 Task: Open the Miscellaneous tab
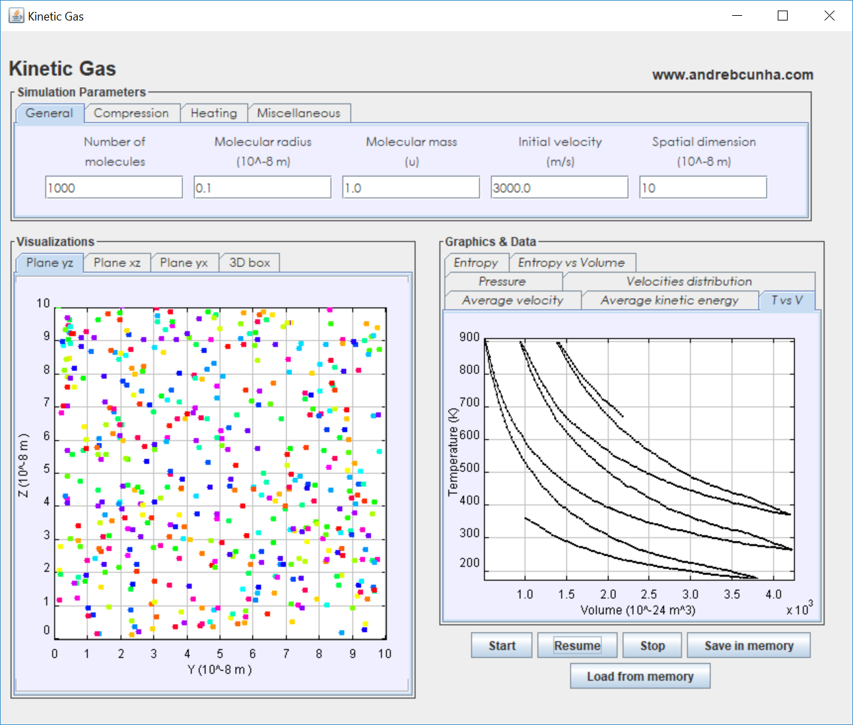pos(298,113)
